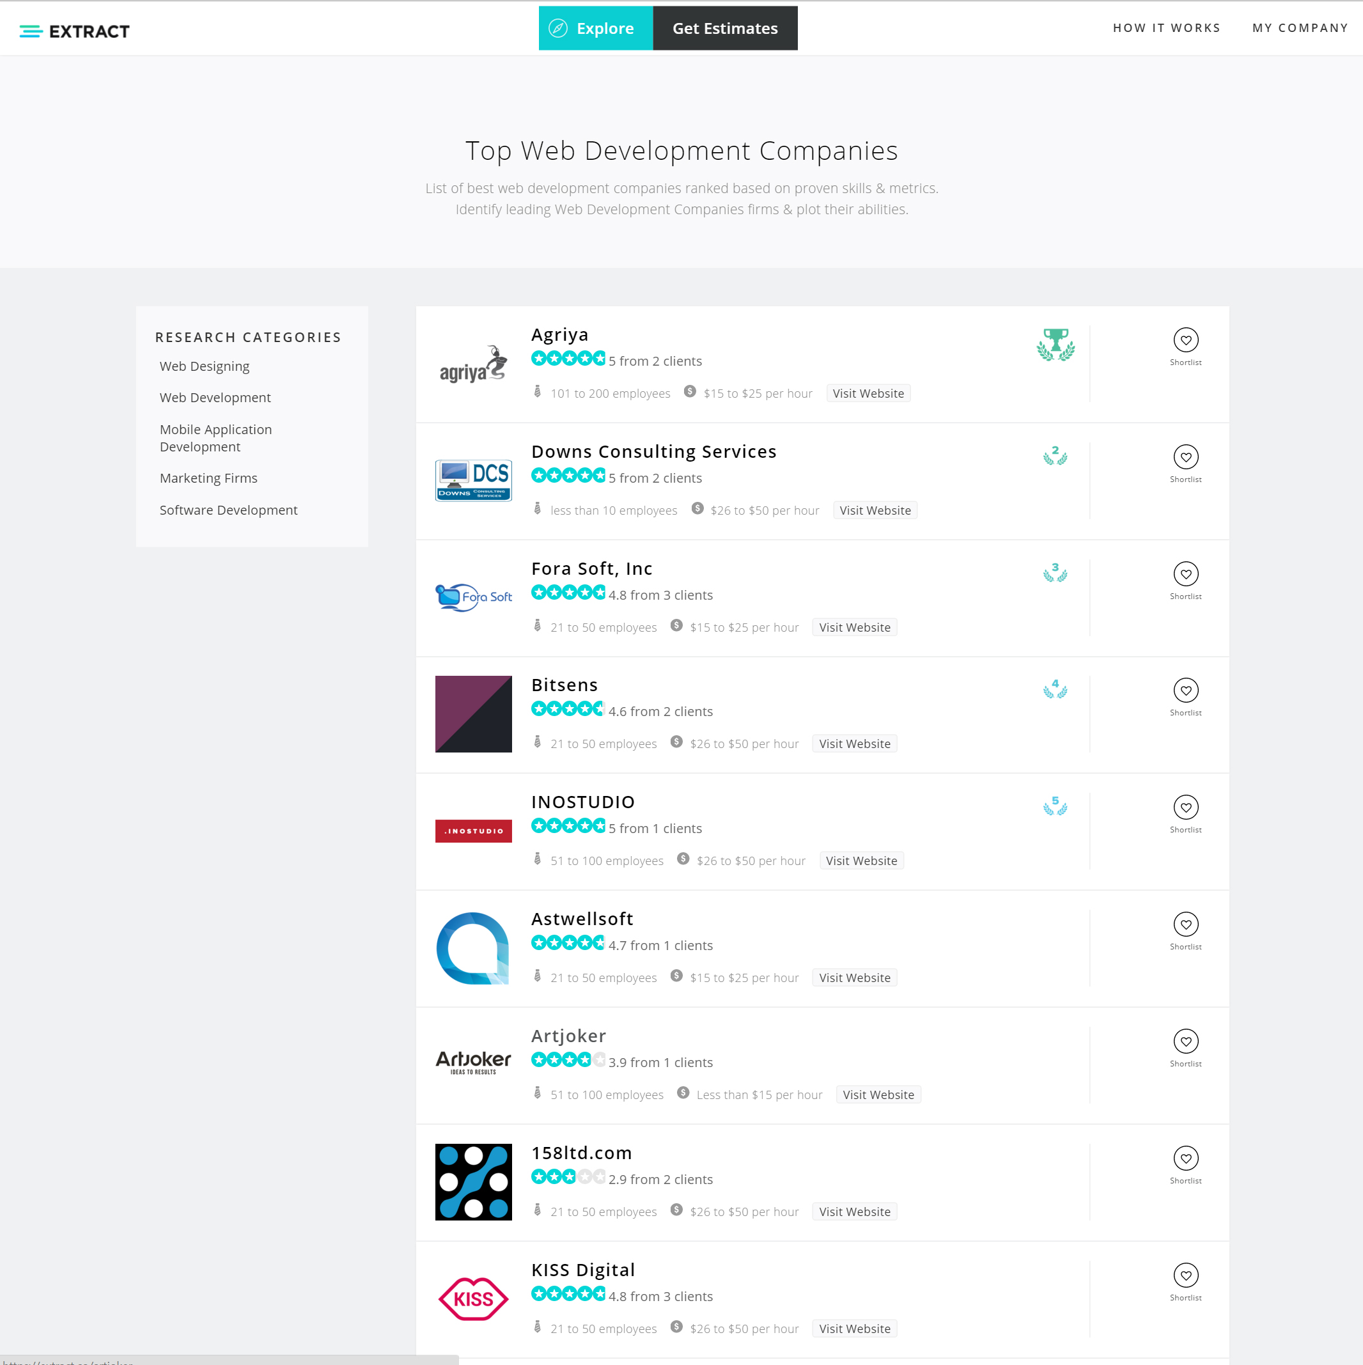The height and width of the screenshot is (1365, 1363).
Task: Select Web Designing category
Action: coord(204,366)
